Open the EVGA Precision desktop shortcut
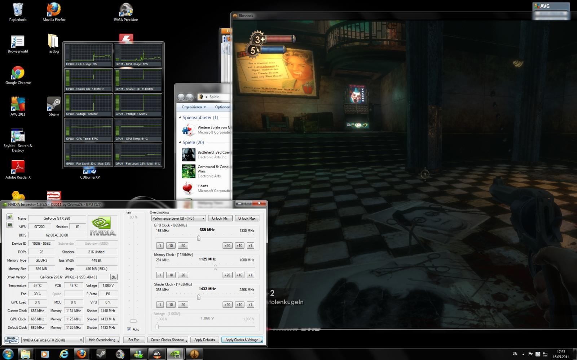This screenshot has height=360, width=577. point(126,12)
